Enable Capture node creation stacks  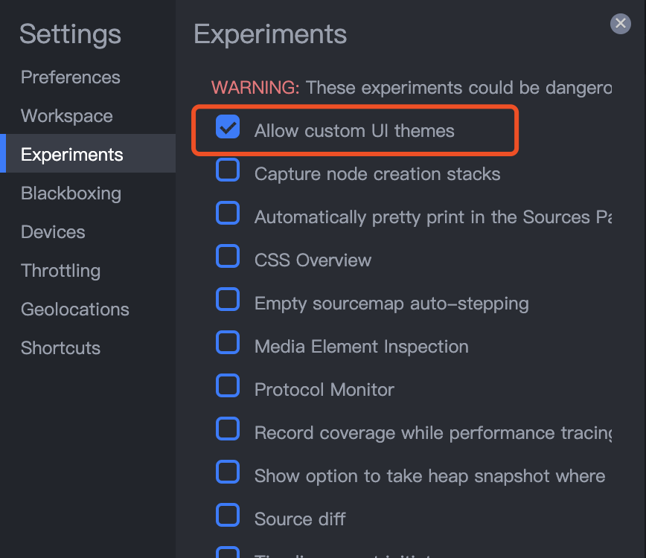[228, 170]
